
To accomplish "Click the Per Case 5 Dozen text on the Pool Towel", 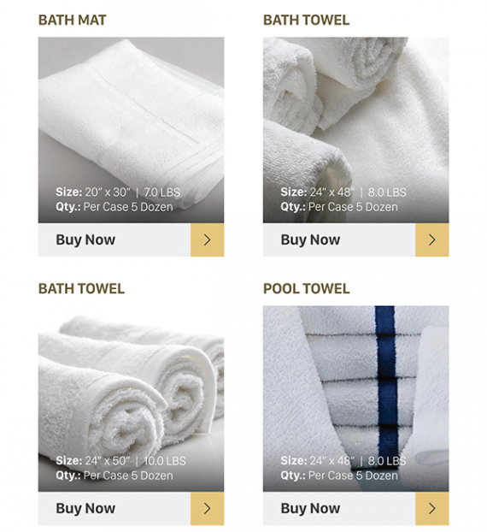I will [x=353, y=476].
